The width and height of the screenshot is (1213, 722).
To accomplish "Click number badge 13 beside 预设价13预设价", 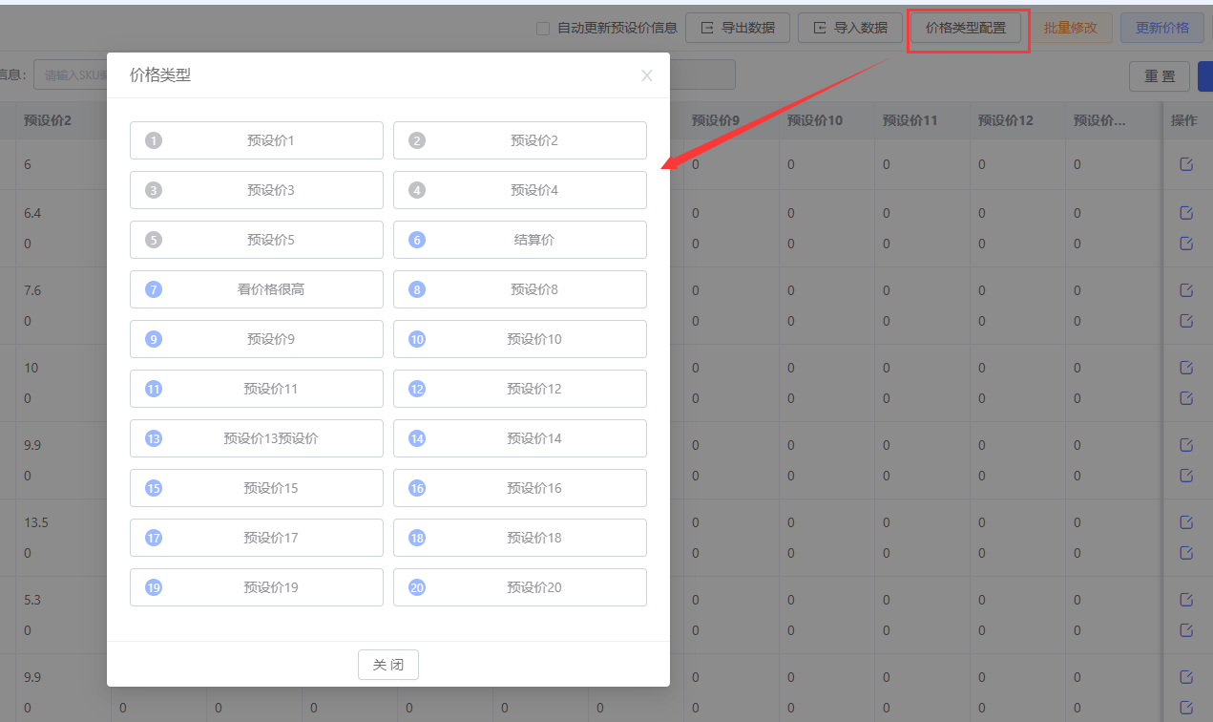I will [x=154, y=438].
